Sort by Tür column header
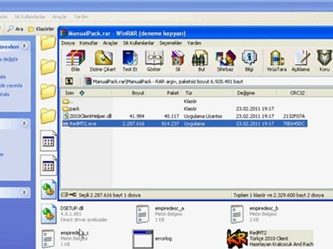 coord(207,93)
